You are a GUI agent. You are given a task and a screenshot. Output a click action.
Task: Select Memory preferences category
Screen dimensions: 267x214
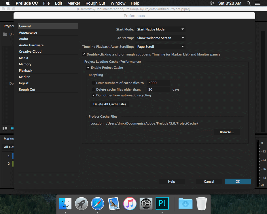point(48,64)
